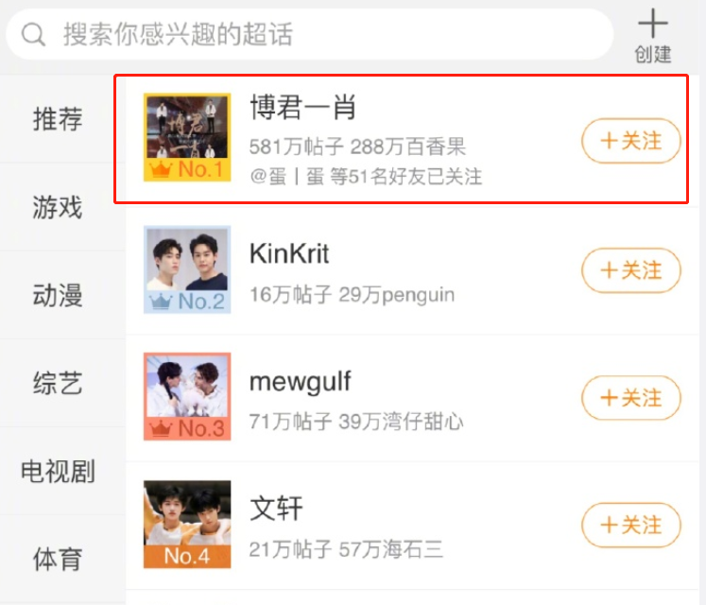Switch to the 综艺 category
Image resolution: width=706 pixels, height=605 pixels.
(x=58, y=383)
